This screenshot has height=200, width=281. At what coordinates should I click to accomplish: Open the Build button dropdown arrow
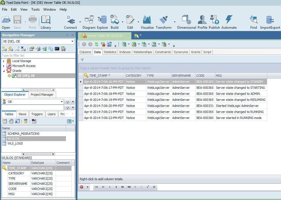tap(123, 22)
